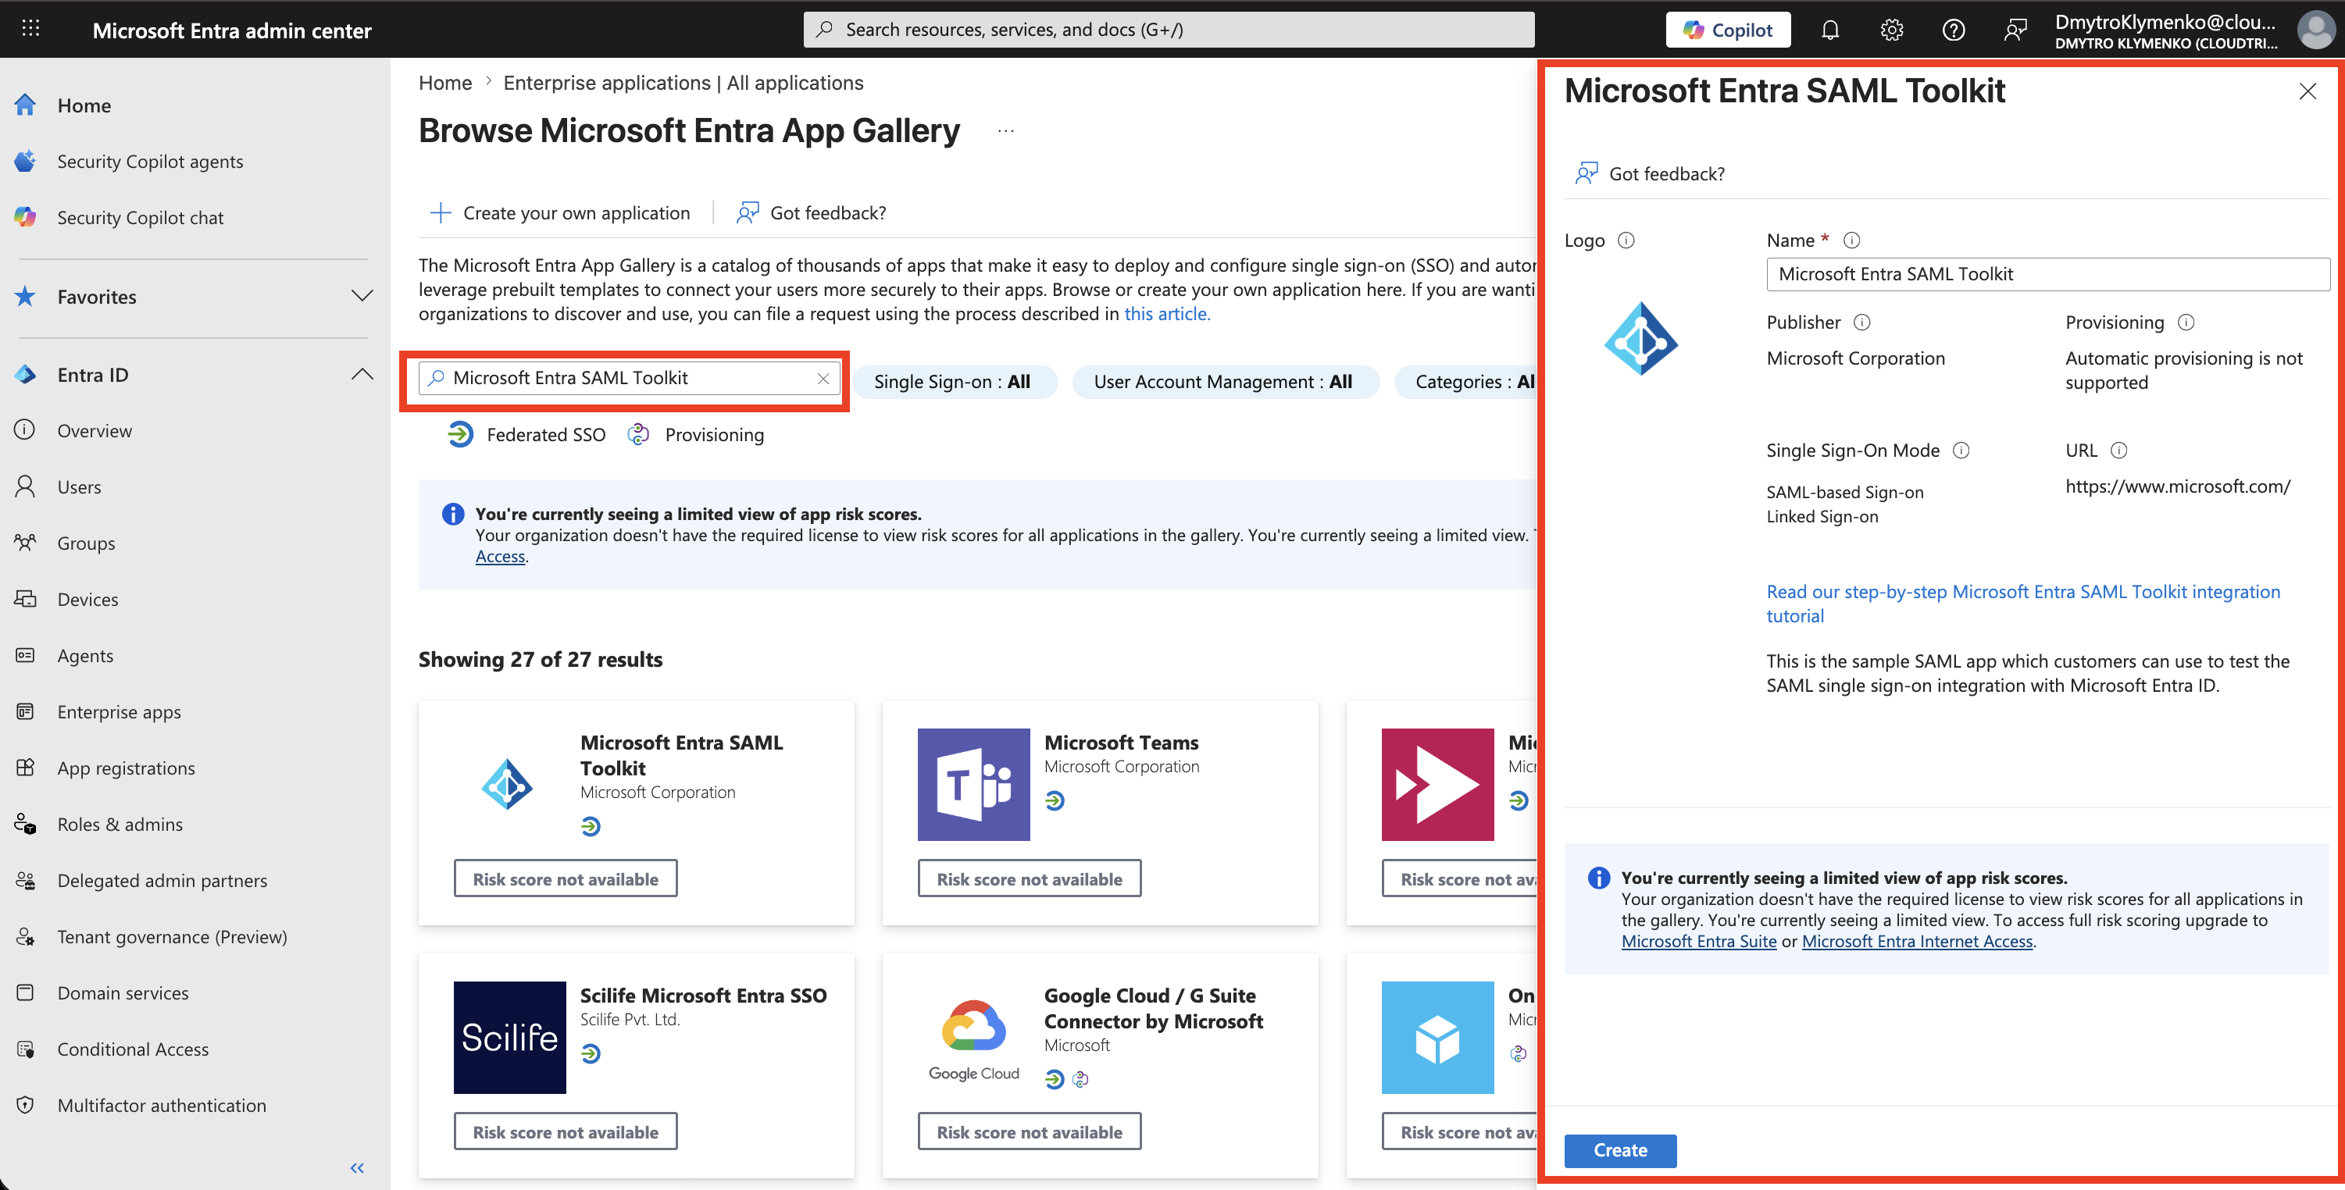This screenshot has height=1190, width=2345.
Task: Open the ellipsis menu beside gallery title
Action: point(1006,131)
